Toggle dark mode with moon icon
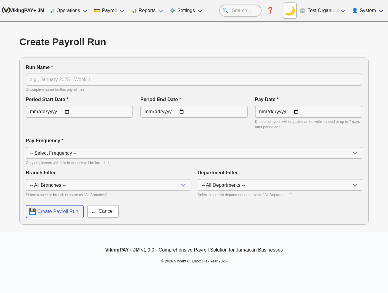 tap(290, 11)
